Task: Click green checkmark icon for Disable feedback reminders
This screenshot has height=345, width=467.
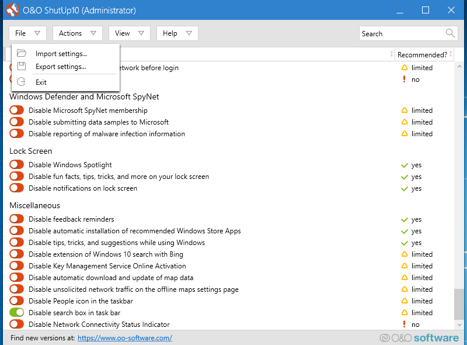Action: tap(404, 220)
